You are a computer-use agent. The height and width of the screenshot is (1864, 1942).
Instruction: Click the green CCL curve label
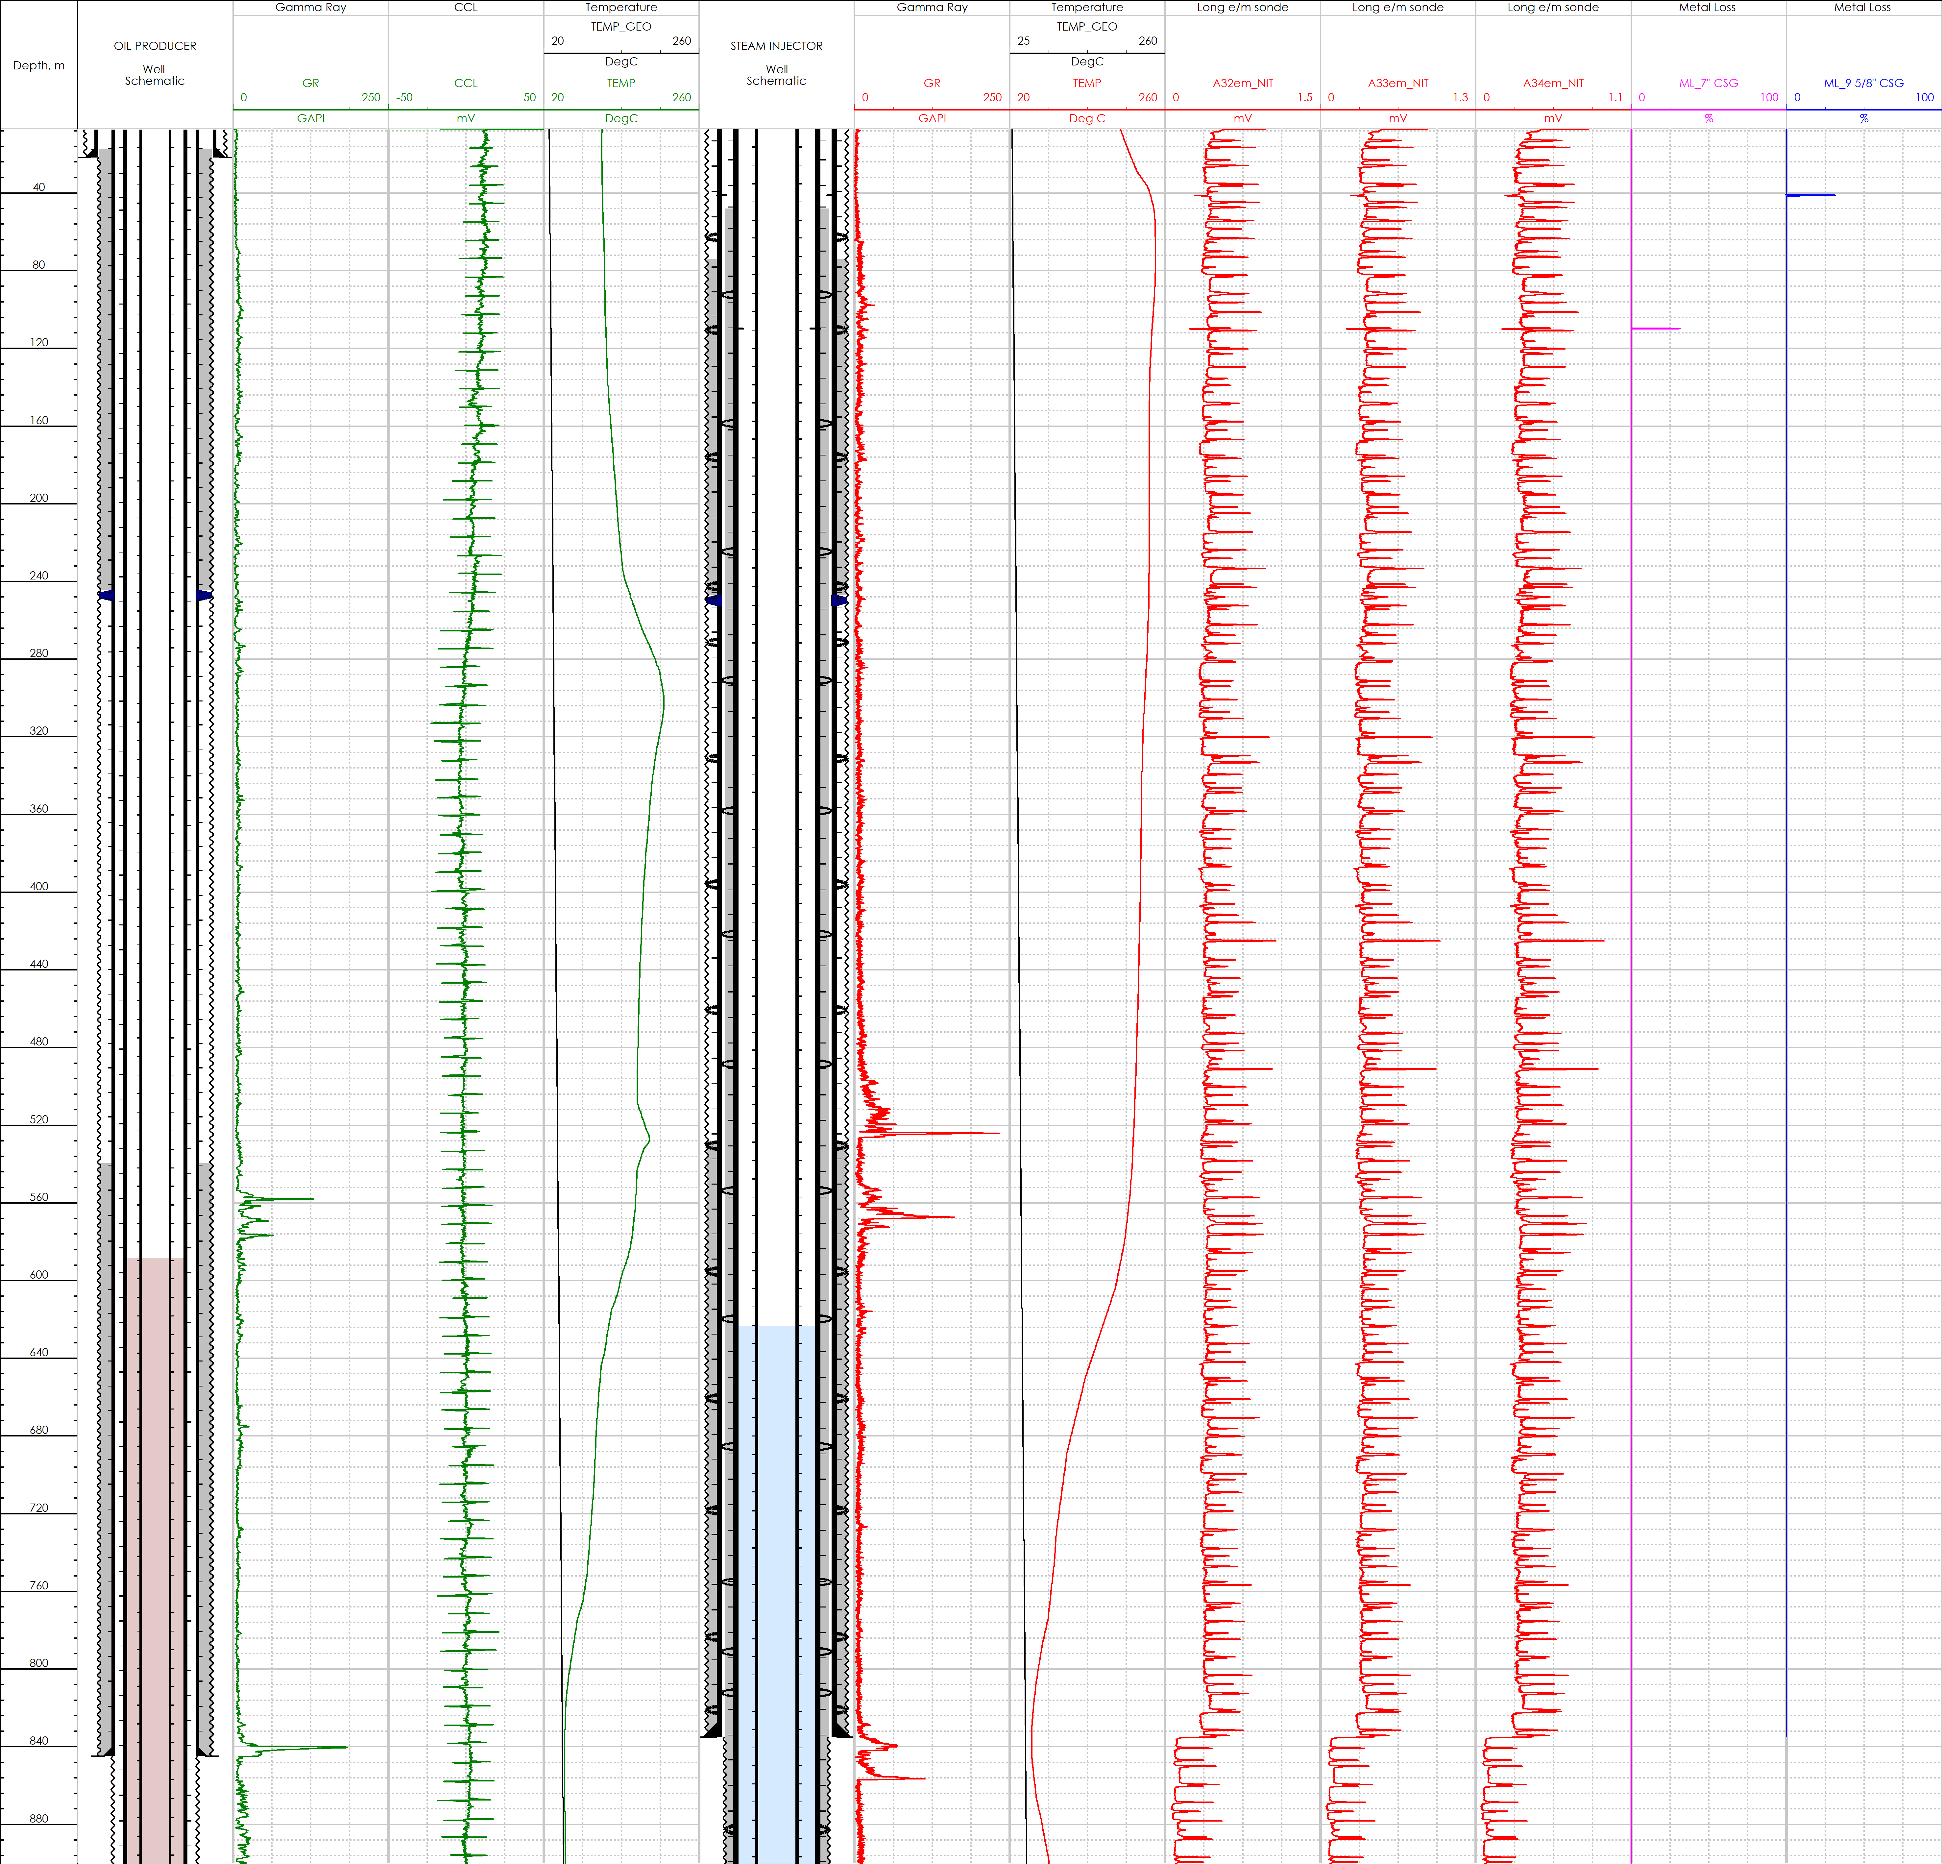click(466, 83)
